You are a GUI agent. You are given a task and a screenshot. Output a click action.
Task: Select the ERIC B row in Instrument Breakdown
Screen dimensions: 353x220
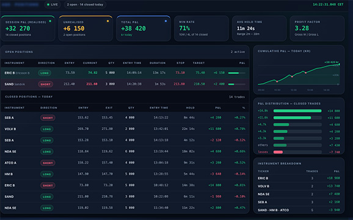[299, 178]
